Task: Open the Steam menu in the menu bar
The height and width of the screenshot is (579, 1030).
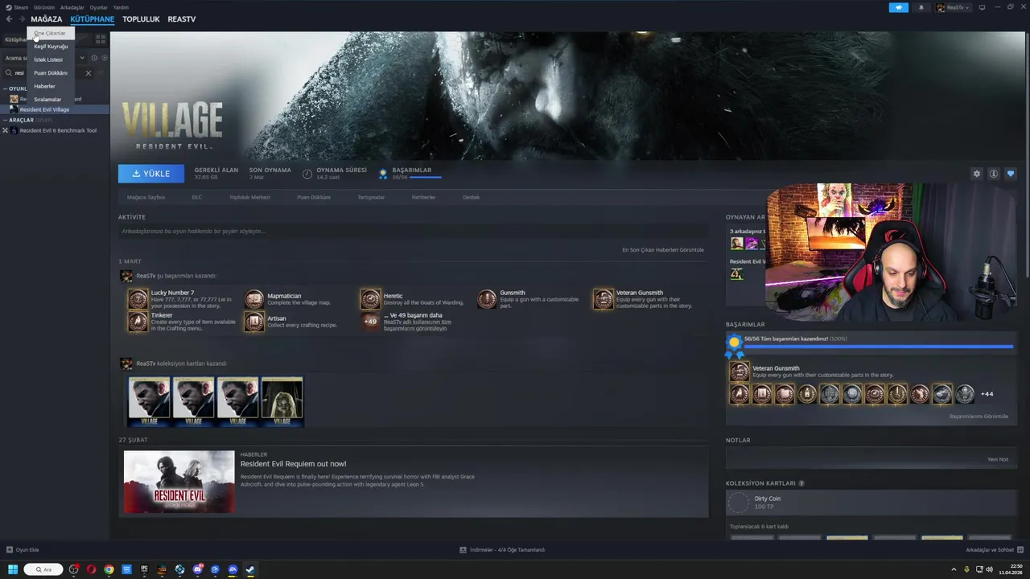Action: pyautogui.click(x=18, y=7)
